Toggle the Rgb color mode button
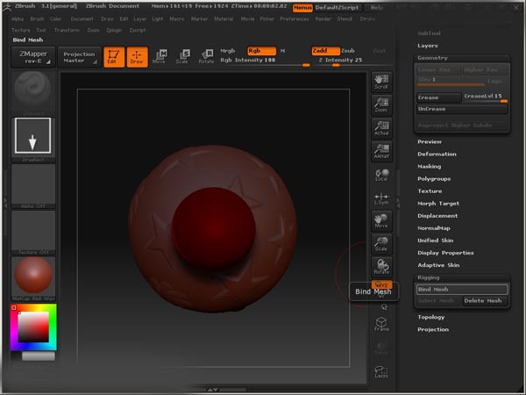526x395 pixels. click(x=260, y=51)
